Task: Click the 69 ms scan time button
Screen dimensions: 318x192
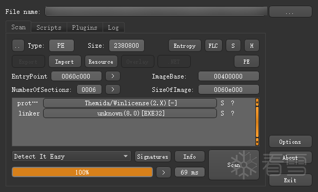Action: pyautogui.click(x=190, y=172)
